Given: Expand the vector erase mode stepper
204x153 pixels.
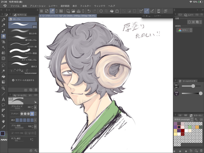Looking at the screenshot, I should pos(35,133).
